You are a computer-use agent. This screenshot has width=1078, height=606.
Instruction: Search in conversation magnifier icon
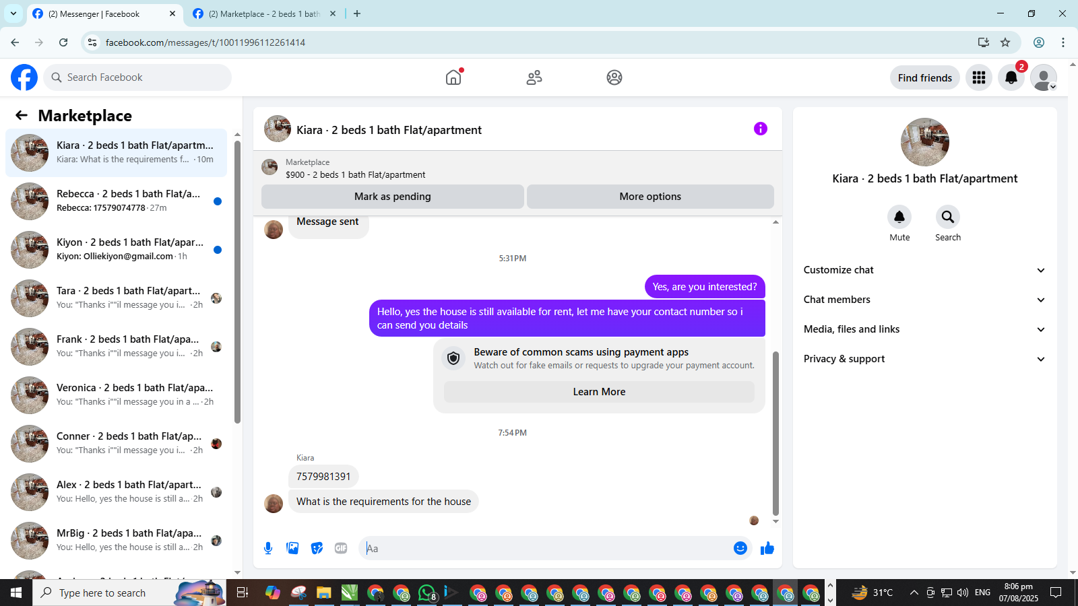coord(948,217)
